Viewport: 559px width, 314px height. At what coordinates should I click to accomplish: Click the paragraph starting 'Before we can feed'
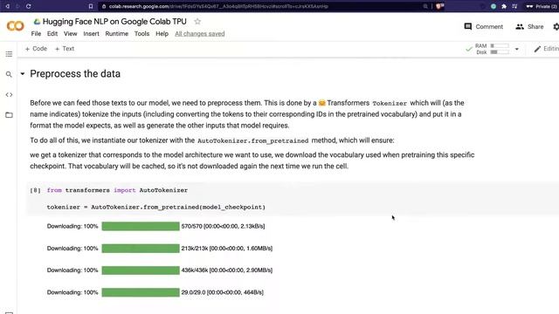pyautogui.click(x=247, y=114)
